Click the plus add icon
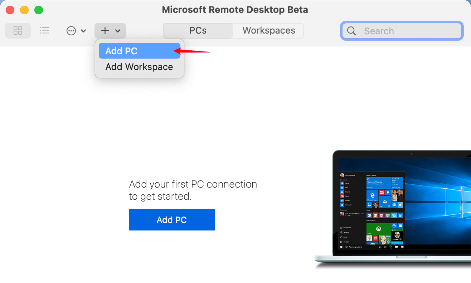The width and height of the screenshot is (471, 283). [105, 31]
